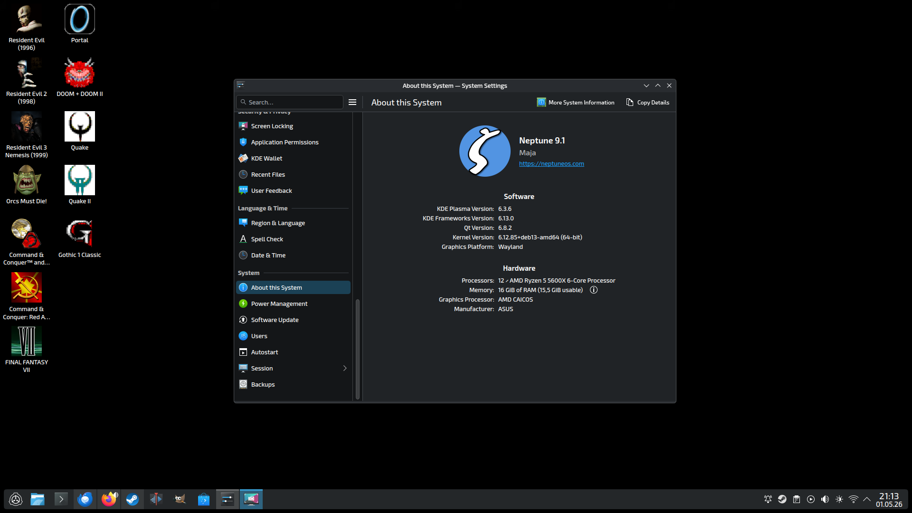Viewport: 912px width, 513px height.
Task: Launch the file manager from taskbar
Action: click(x=38, y=499)
